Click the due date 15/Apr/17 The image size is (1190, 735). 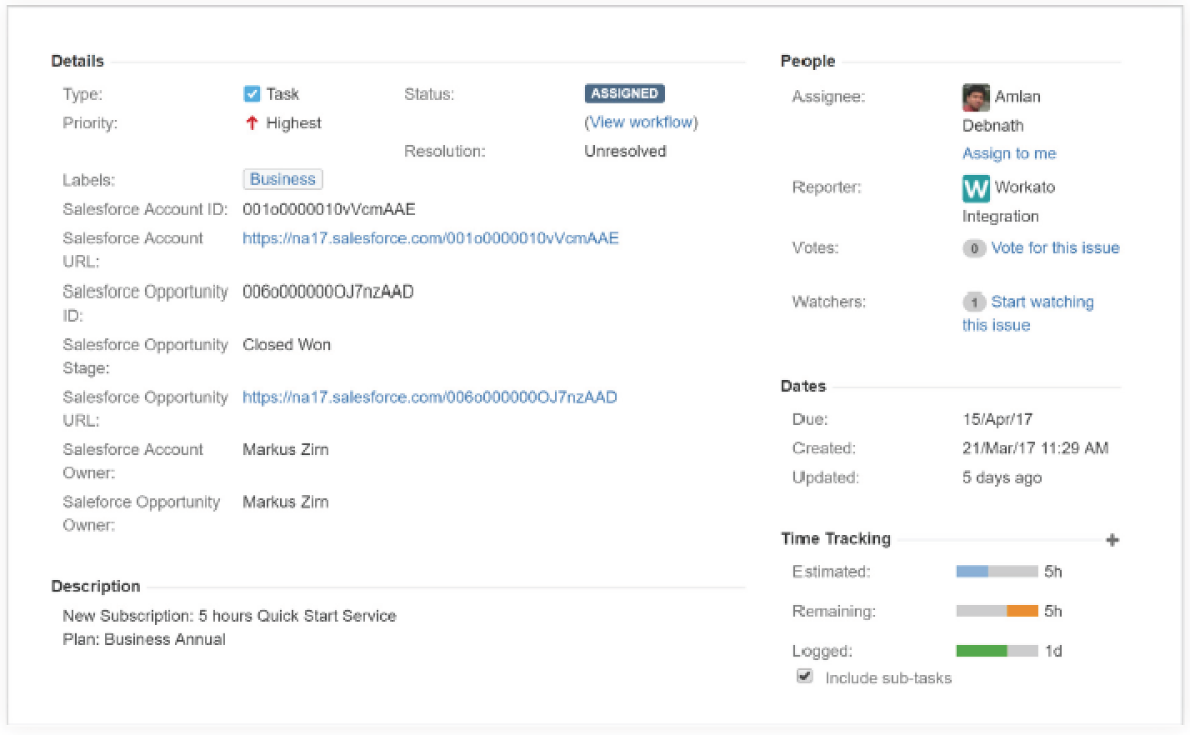click(997, 420)
